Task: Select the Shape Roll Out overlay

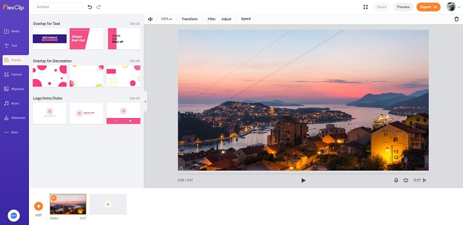Action: click(x=86, y=39)
